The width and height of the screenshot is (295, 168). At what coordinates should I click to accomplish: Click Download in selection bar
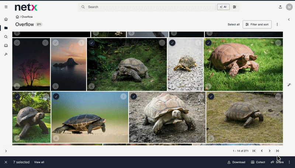click(x=236, y=162)
